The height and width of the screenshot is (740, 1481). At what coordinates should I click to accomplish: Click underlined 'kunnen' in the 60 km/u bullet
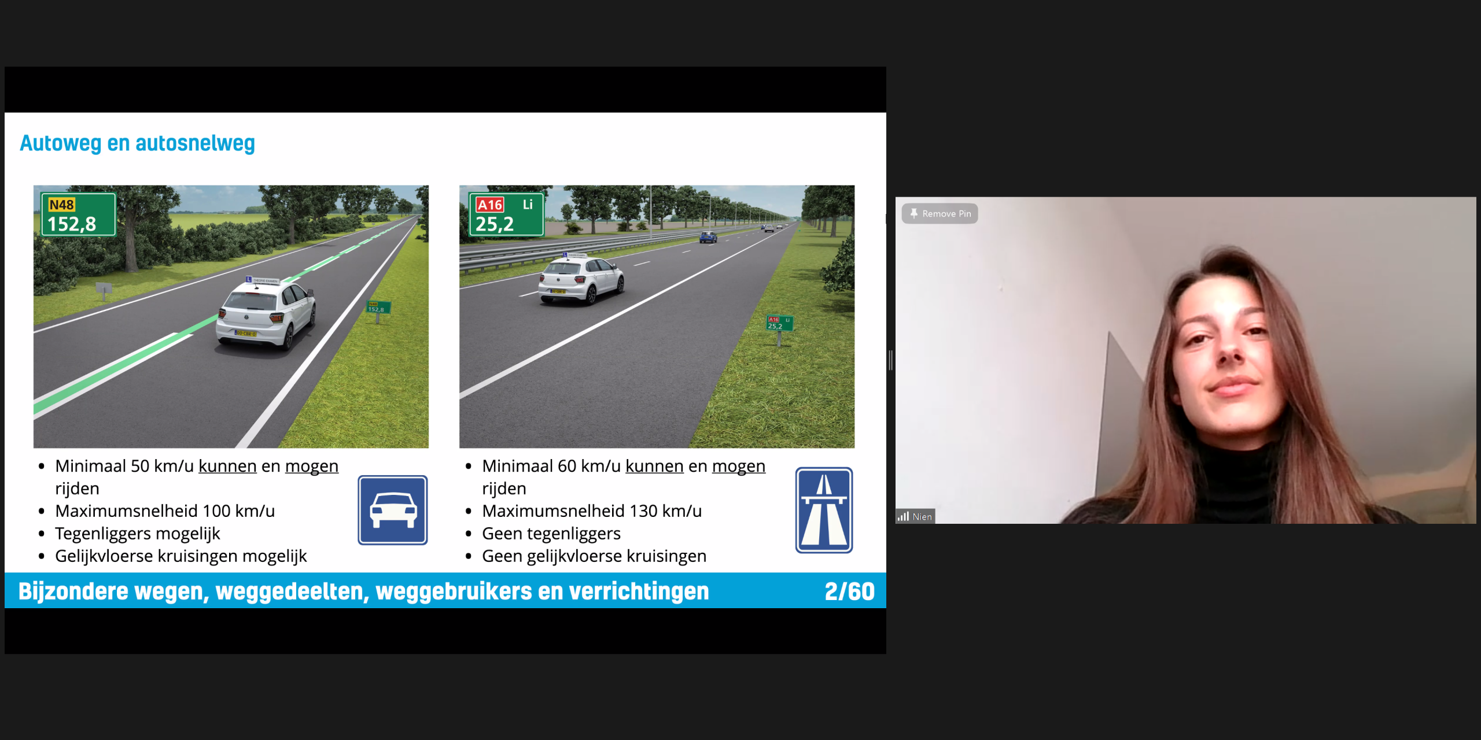pyautogui.click(x=654, y=466)
